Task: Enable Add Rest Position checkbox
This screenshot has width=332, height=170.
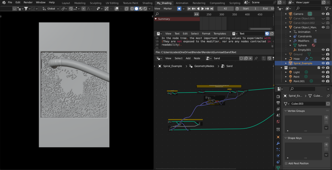Action: pyautogui.click(x=286, y=163)
